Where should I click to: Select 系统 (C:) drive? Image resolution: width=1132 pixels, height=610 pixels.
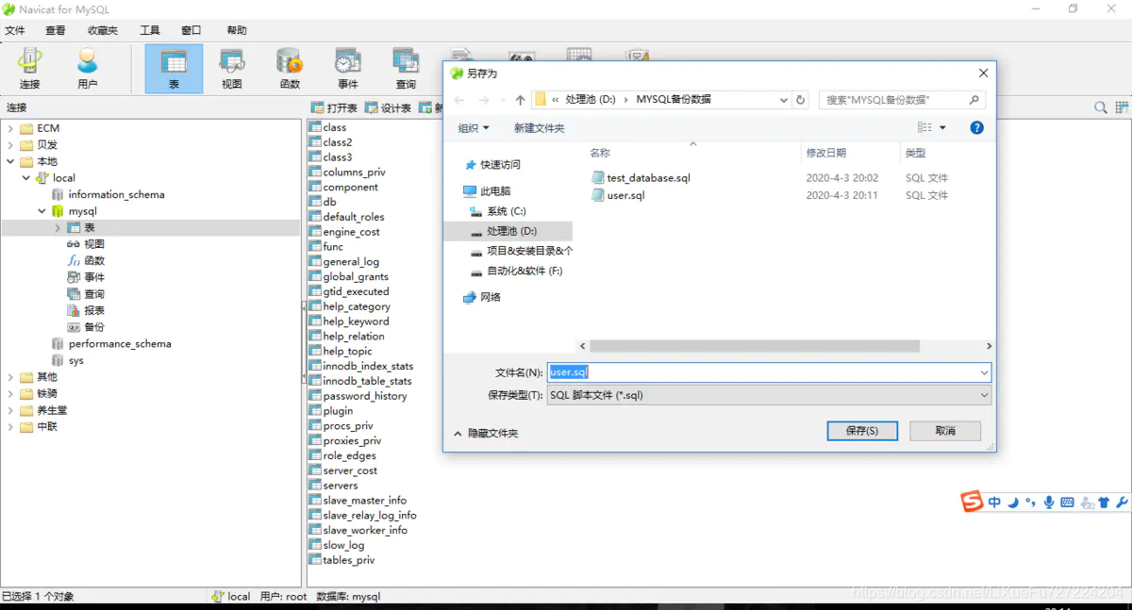click(x=507, y=211)
